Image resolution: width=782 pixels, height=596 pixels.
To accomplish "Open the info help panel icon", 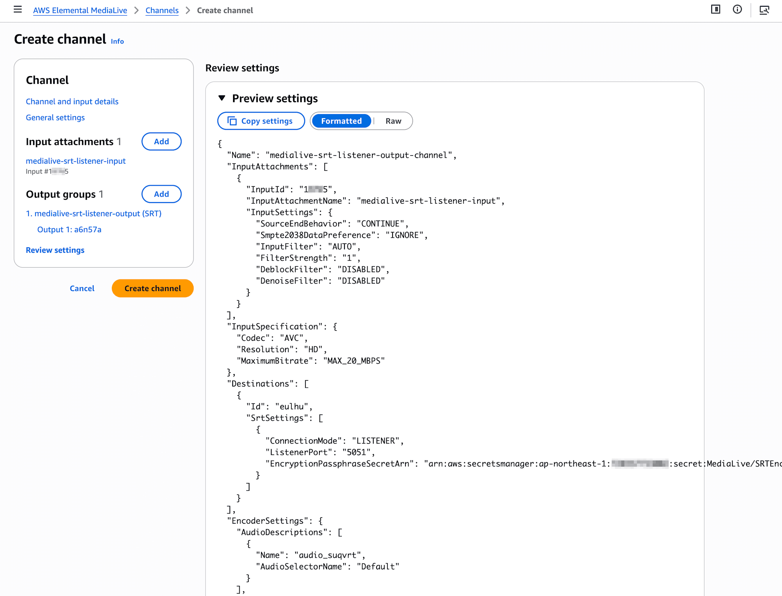I will 737,9.
